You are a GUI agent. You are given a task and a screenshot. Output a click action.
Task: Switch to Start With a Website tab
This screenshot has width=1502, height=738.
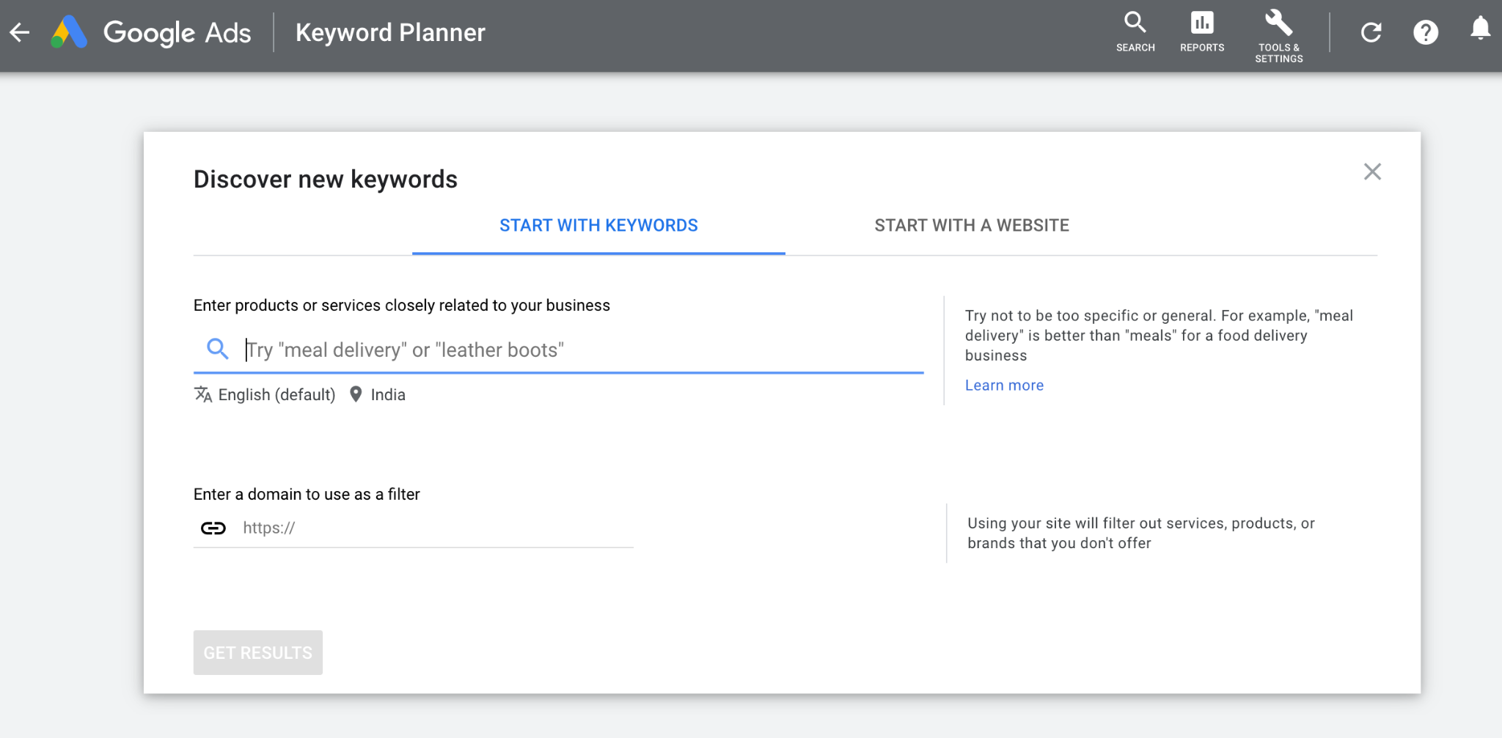tap(971, 226)
